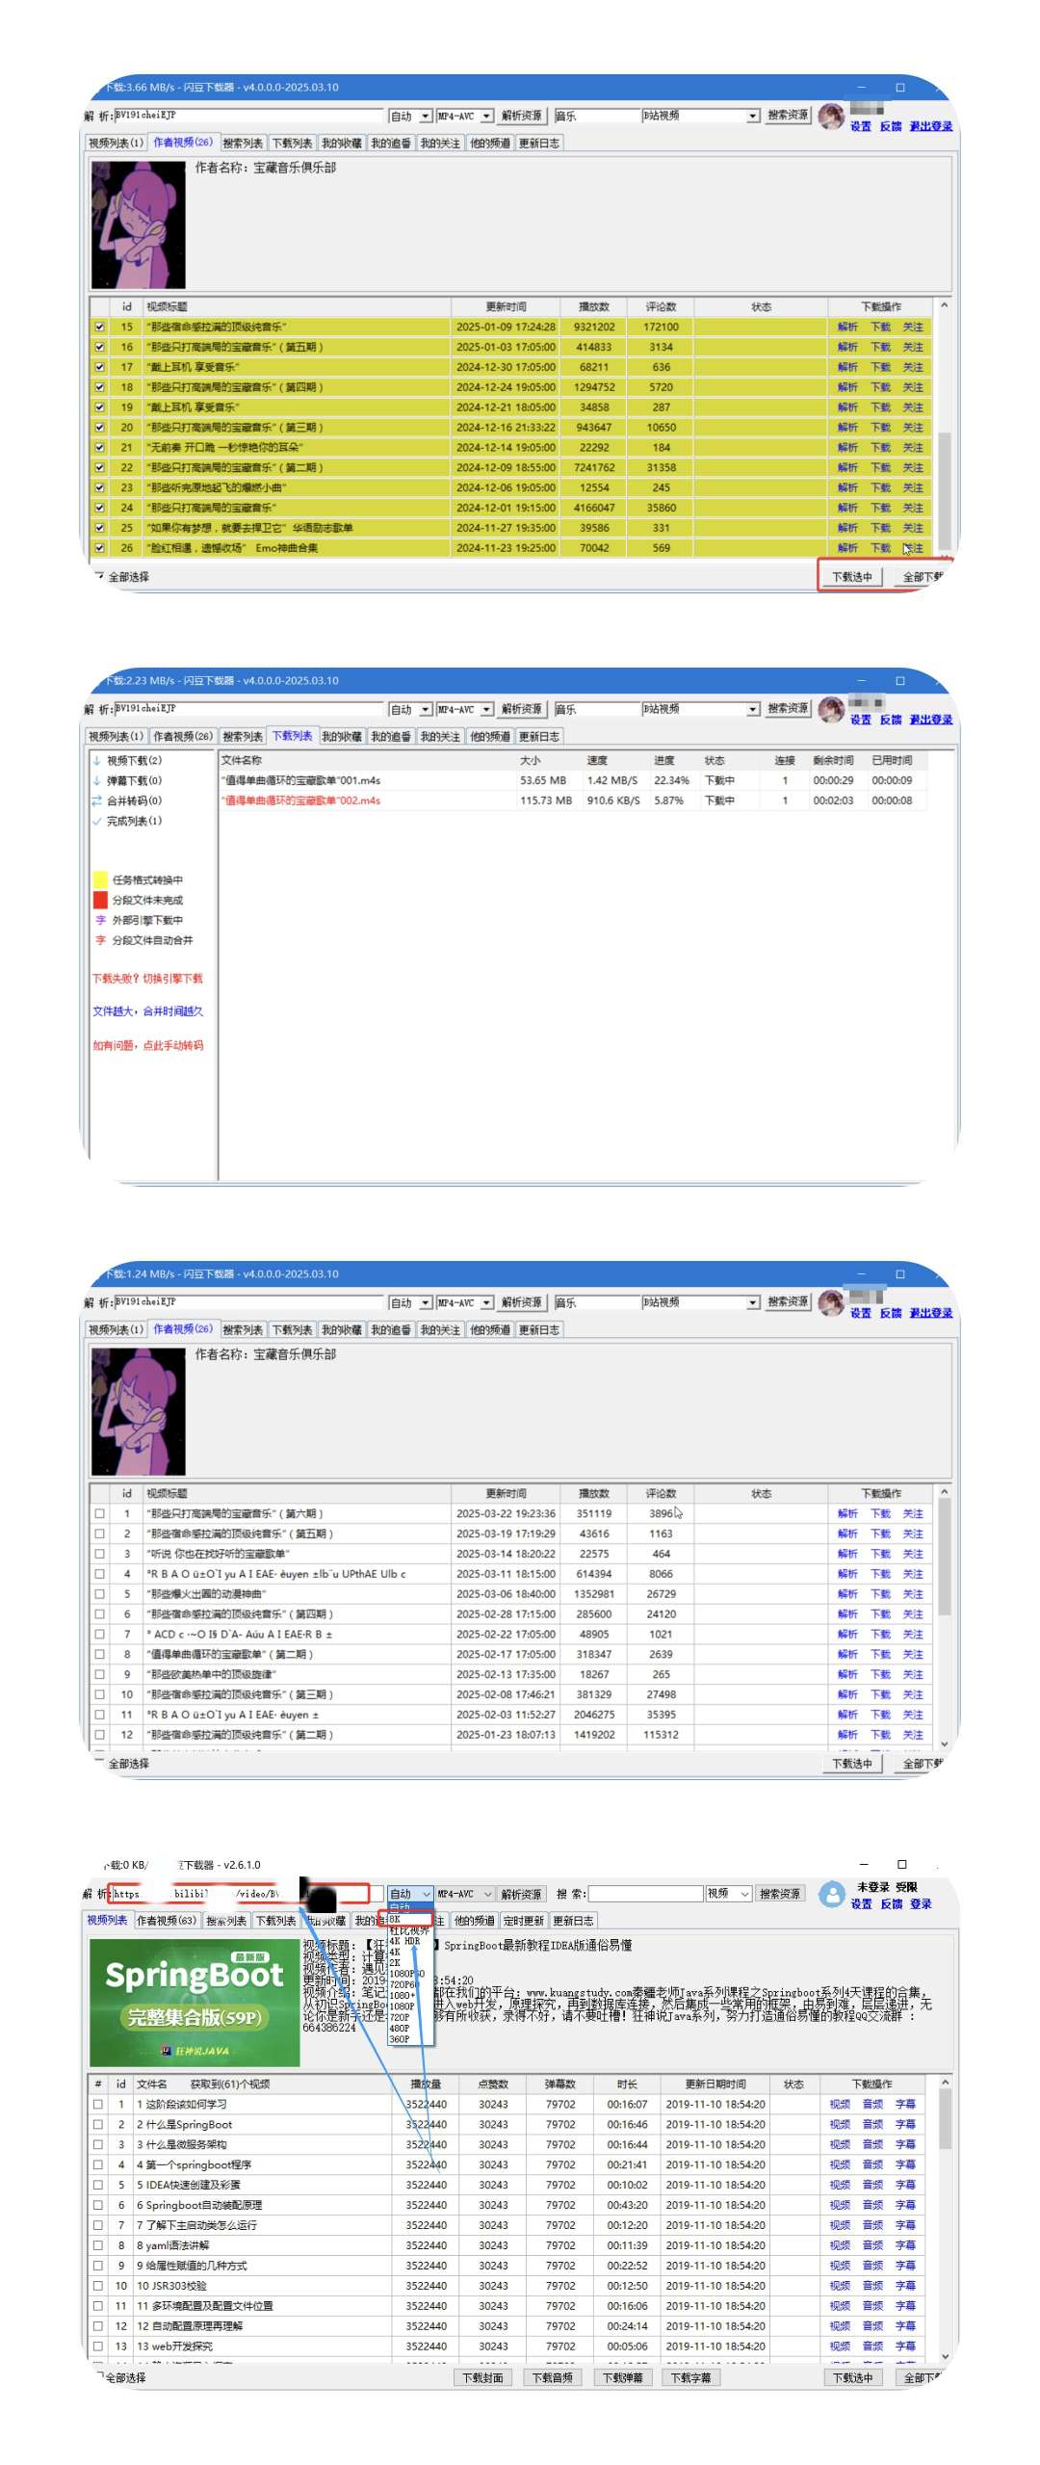Viewport: 1040px width, 2465px height.
Task: Click the 合并转码(0) convert arrows icon
Action: pos(96,800)
